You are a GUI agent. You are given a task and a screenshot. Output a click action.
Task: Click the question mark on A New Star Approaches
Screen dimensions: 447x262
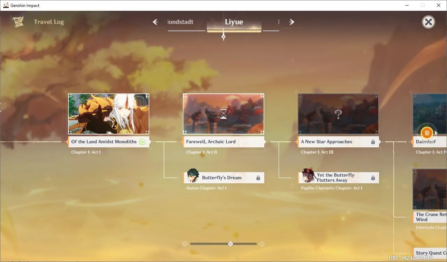338,114
